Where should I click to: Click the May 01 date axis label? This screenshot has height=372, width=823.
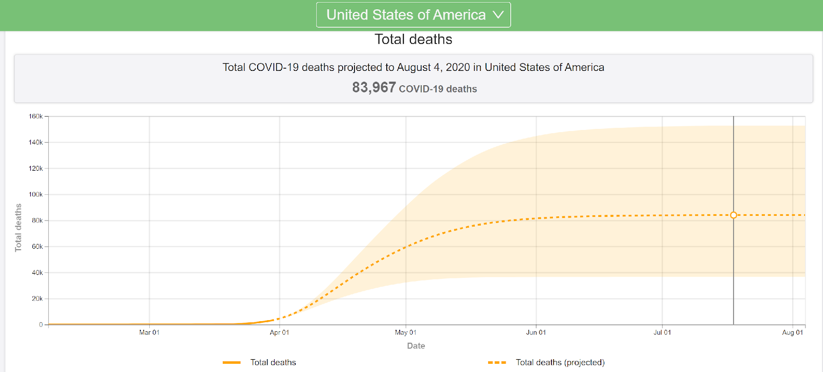(x=406, y=332)
